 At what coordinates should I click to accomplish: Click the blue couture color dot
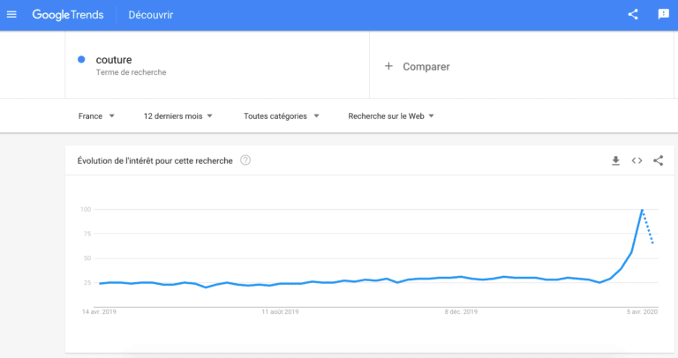[x=81, y=60]
